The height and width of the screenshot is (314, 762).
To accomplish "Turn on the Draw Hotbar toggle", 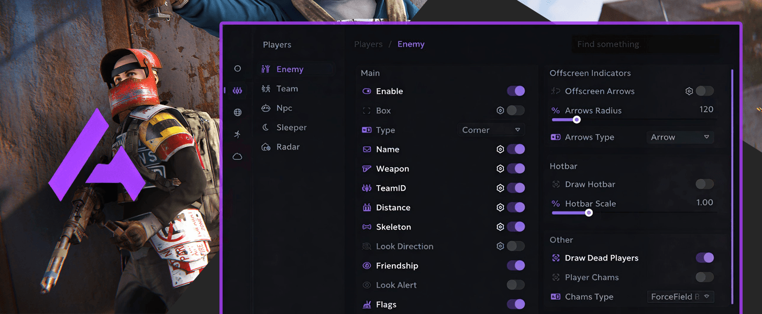I will (704, 184).
